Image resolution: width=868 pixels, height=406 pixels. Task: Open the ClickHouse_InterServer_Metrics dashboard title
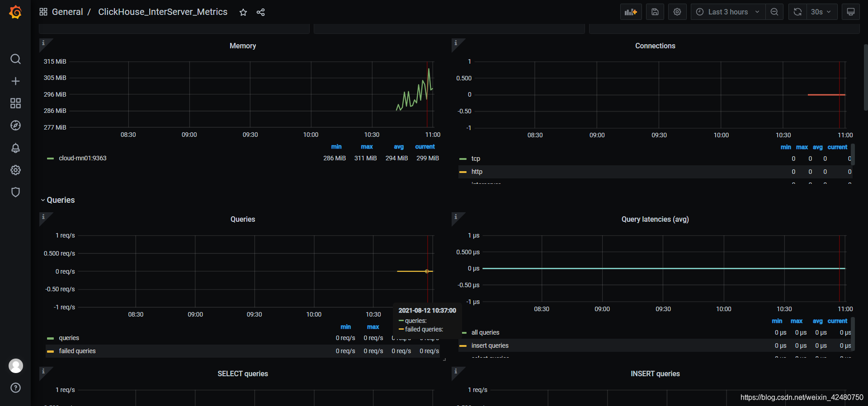[163, 12]
